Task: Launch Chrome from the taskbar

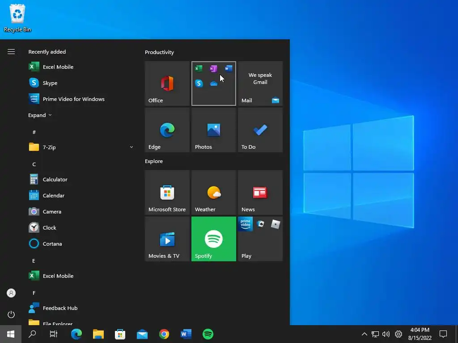Action: 164,334
